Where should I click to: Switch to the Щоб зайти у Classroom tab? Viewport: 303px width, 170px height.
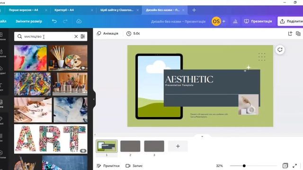(117, 10)
